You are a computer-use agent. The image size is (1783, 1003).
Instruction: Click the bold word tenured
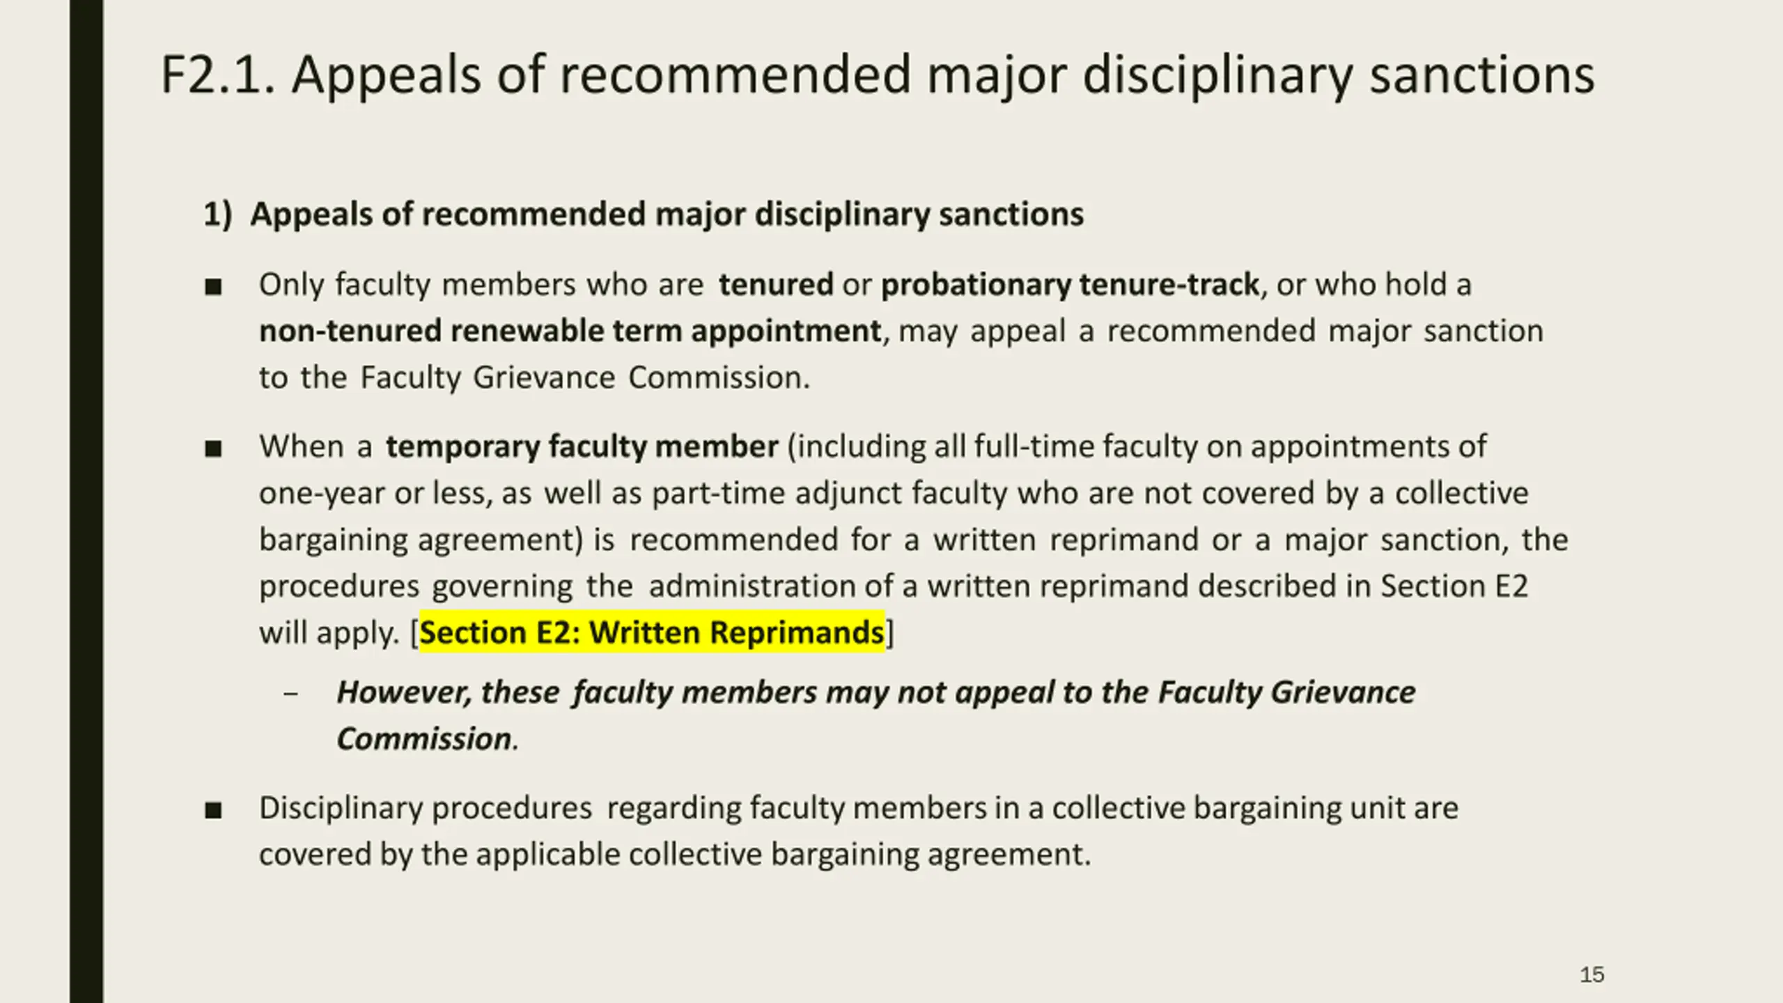pyautogui.click(x=776, y=284)
